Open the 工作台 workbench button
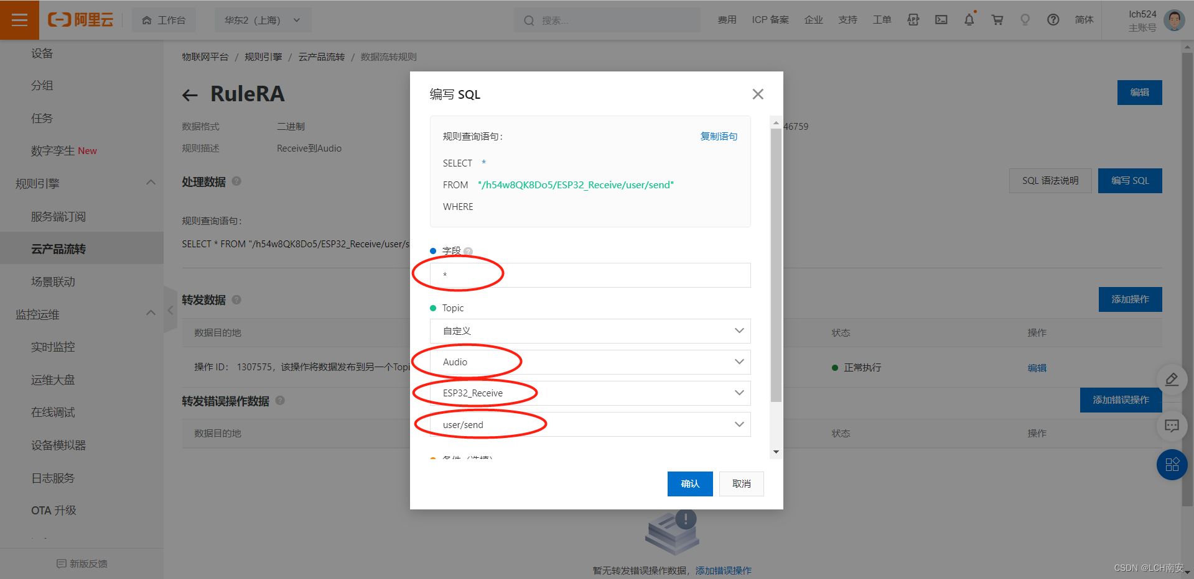The width and height of the screenshot is (1194, 579). click(x=164, y=20)
